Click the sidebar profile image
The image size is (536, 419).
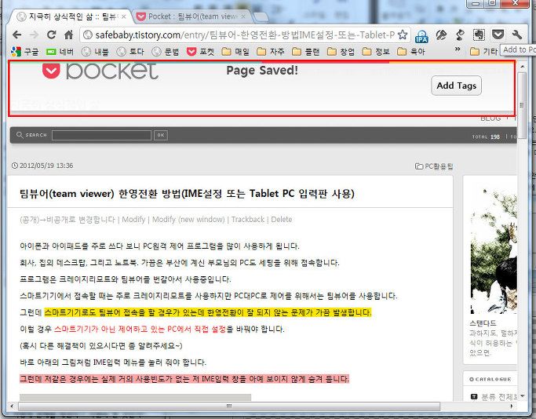click(494, 250)
